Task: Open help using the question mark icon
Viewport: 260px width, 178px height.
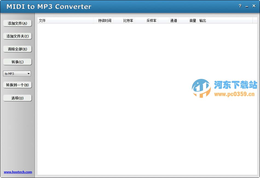Action: (x=240, y=6)
